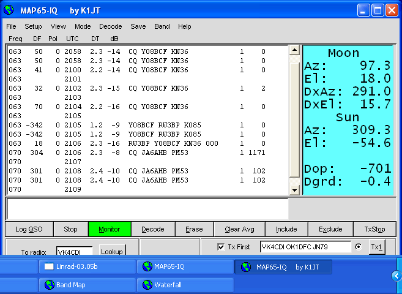Image resolution: width=402 pixels, height=294 pixels.
Task: Toggle the Tx First checkbox
Action: click(221, 247)
